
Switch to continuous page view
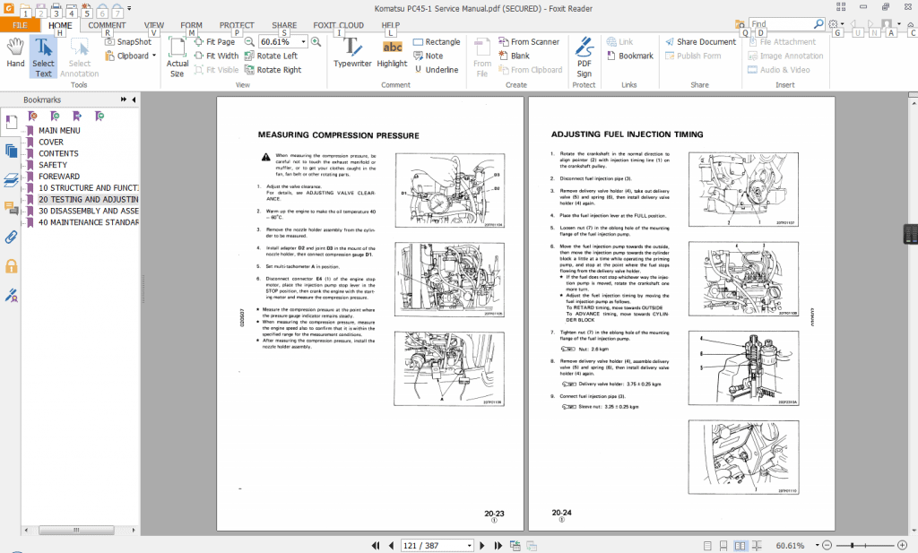[723, 546]
